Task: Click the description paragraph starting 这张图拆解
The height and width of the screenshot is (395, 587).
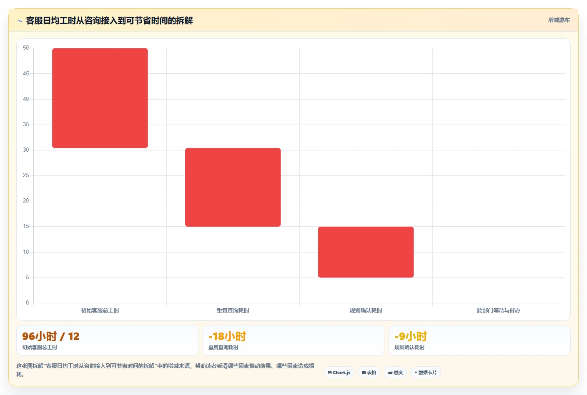Action: pyautogui.click(x=166, y=370)
